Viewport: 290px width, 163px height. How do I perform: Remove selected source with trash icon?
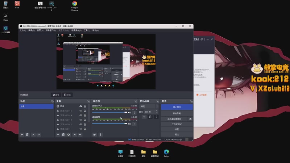coord(63,135)
